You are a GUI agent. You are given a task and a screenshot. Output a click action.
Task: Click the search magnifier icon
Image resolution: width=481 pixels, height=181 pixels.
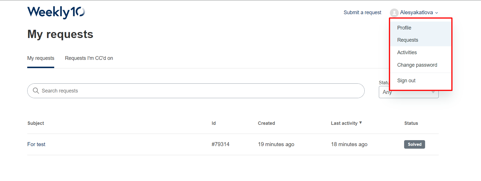point(36,91)
